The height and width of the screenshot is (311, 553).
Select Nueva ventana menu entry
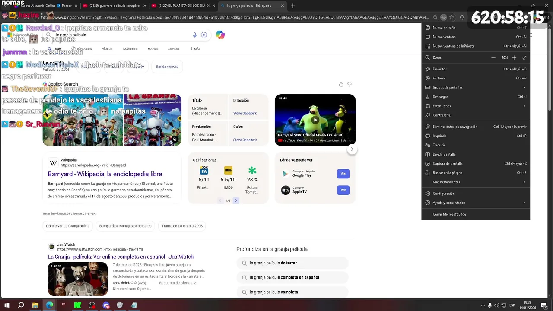(x=476, y=37)
